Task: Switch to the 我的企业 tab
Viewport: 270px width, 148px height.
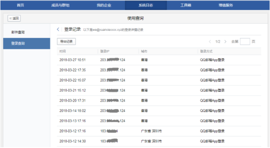Action: pyautogui.click(x=104, y=5)
